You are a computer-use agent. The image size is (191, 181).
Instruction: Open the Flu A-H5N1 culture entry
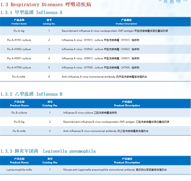tap(19, 58)
